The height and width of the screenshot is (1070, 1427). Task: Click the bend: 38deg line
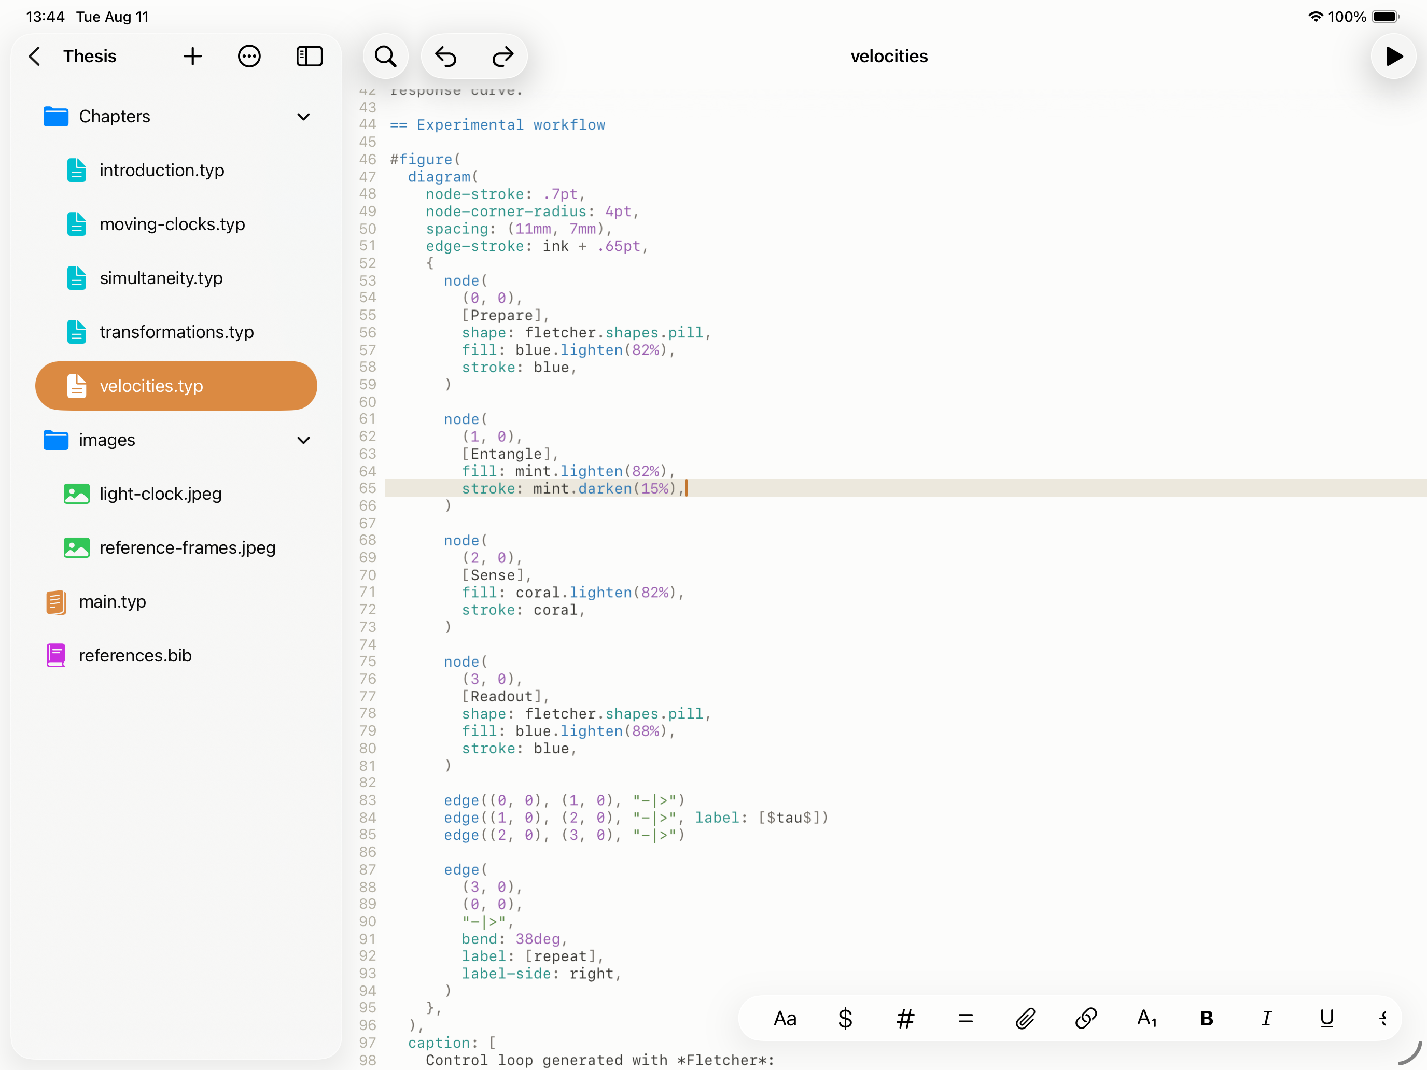[514, 939]
